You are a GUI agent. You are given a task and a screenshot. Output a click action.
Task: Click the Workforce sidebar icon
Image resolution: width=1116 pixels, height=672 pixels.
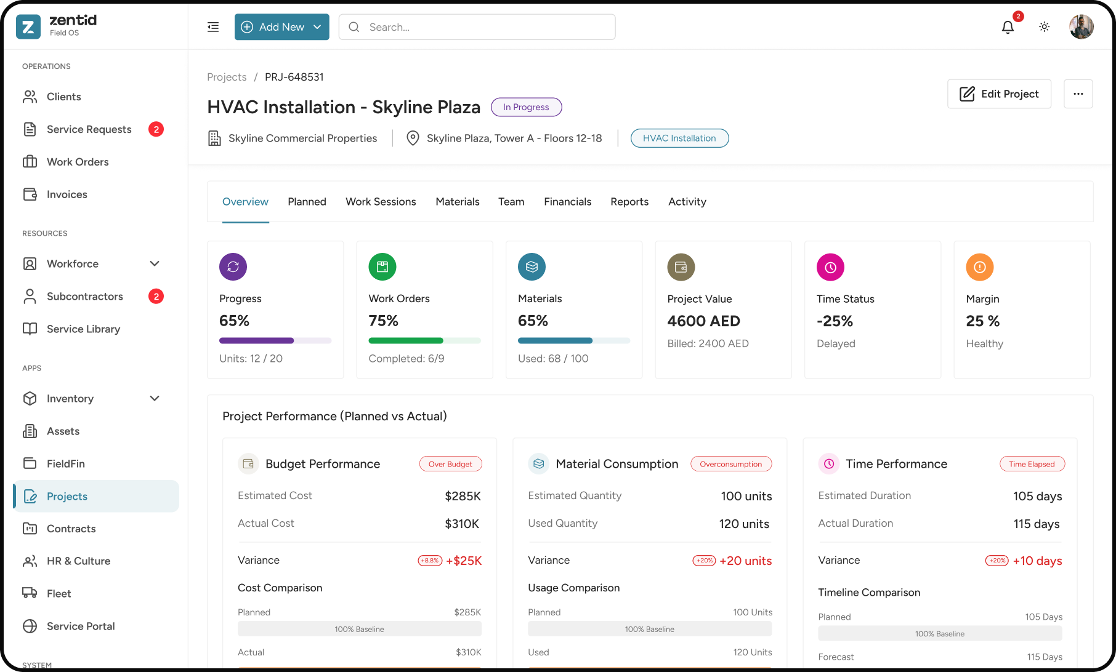click(x=30, y=264)
